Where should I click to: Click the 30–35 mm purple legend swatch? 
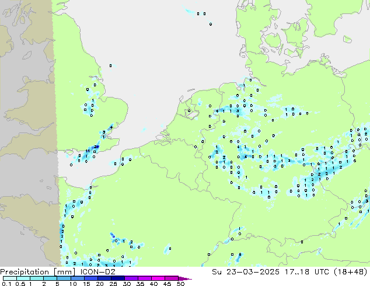[x=131, y=278]
